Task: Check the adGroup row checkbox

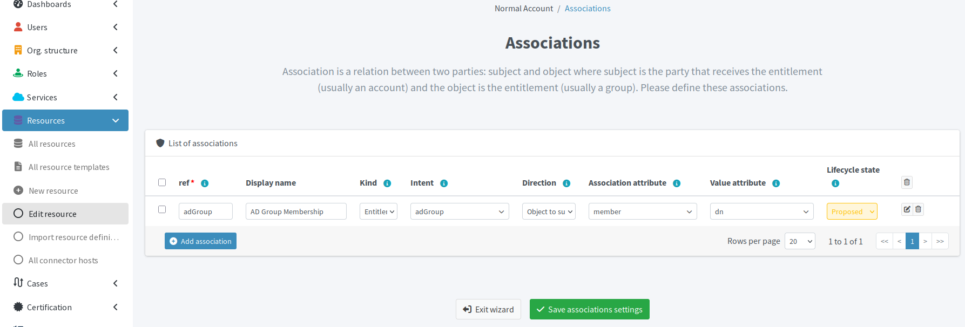Action: 162,209
